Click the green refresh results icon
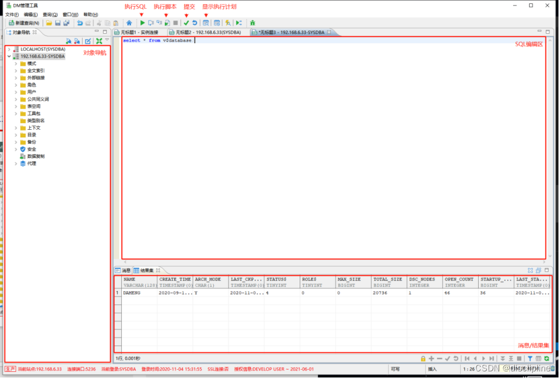Image resolution: width=559 pixels, height=378 pixels. tap(546, 359)
